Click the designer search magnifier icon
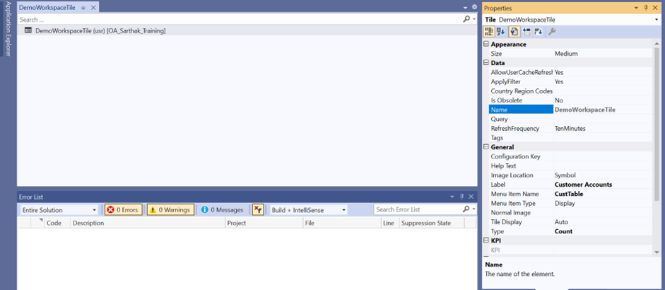Screen dimensions: 665x290 coord(466,19)
